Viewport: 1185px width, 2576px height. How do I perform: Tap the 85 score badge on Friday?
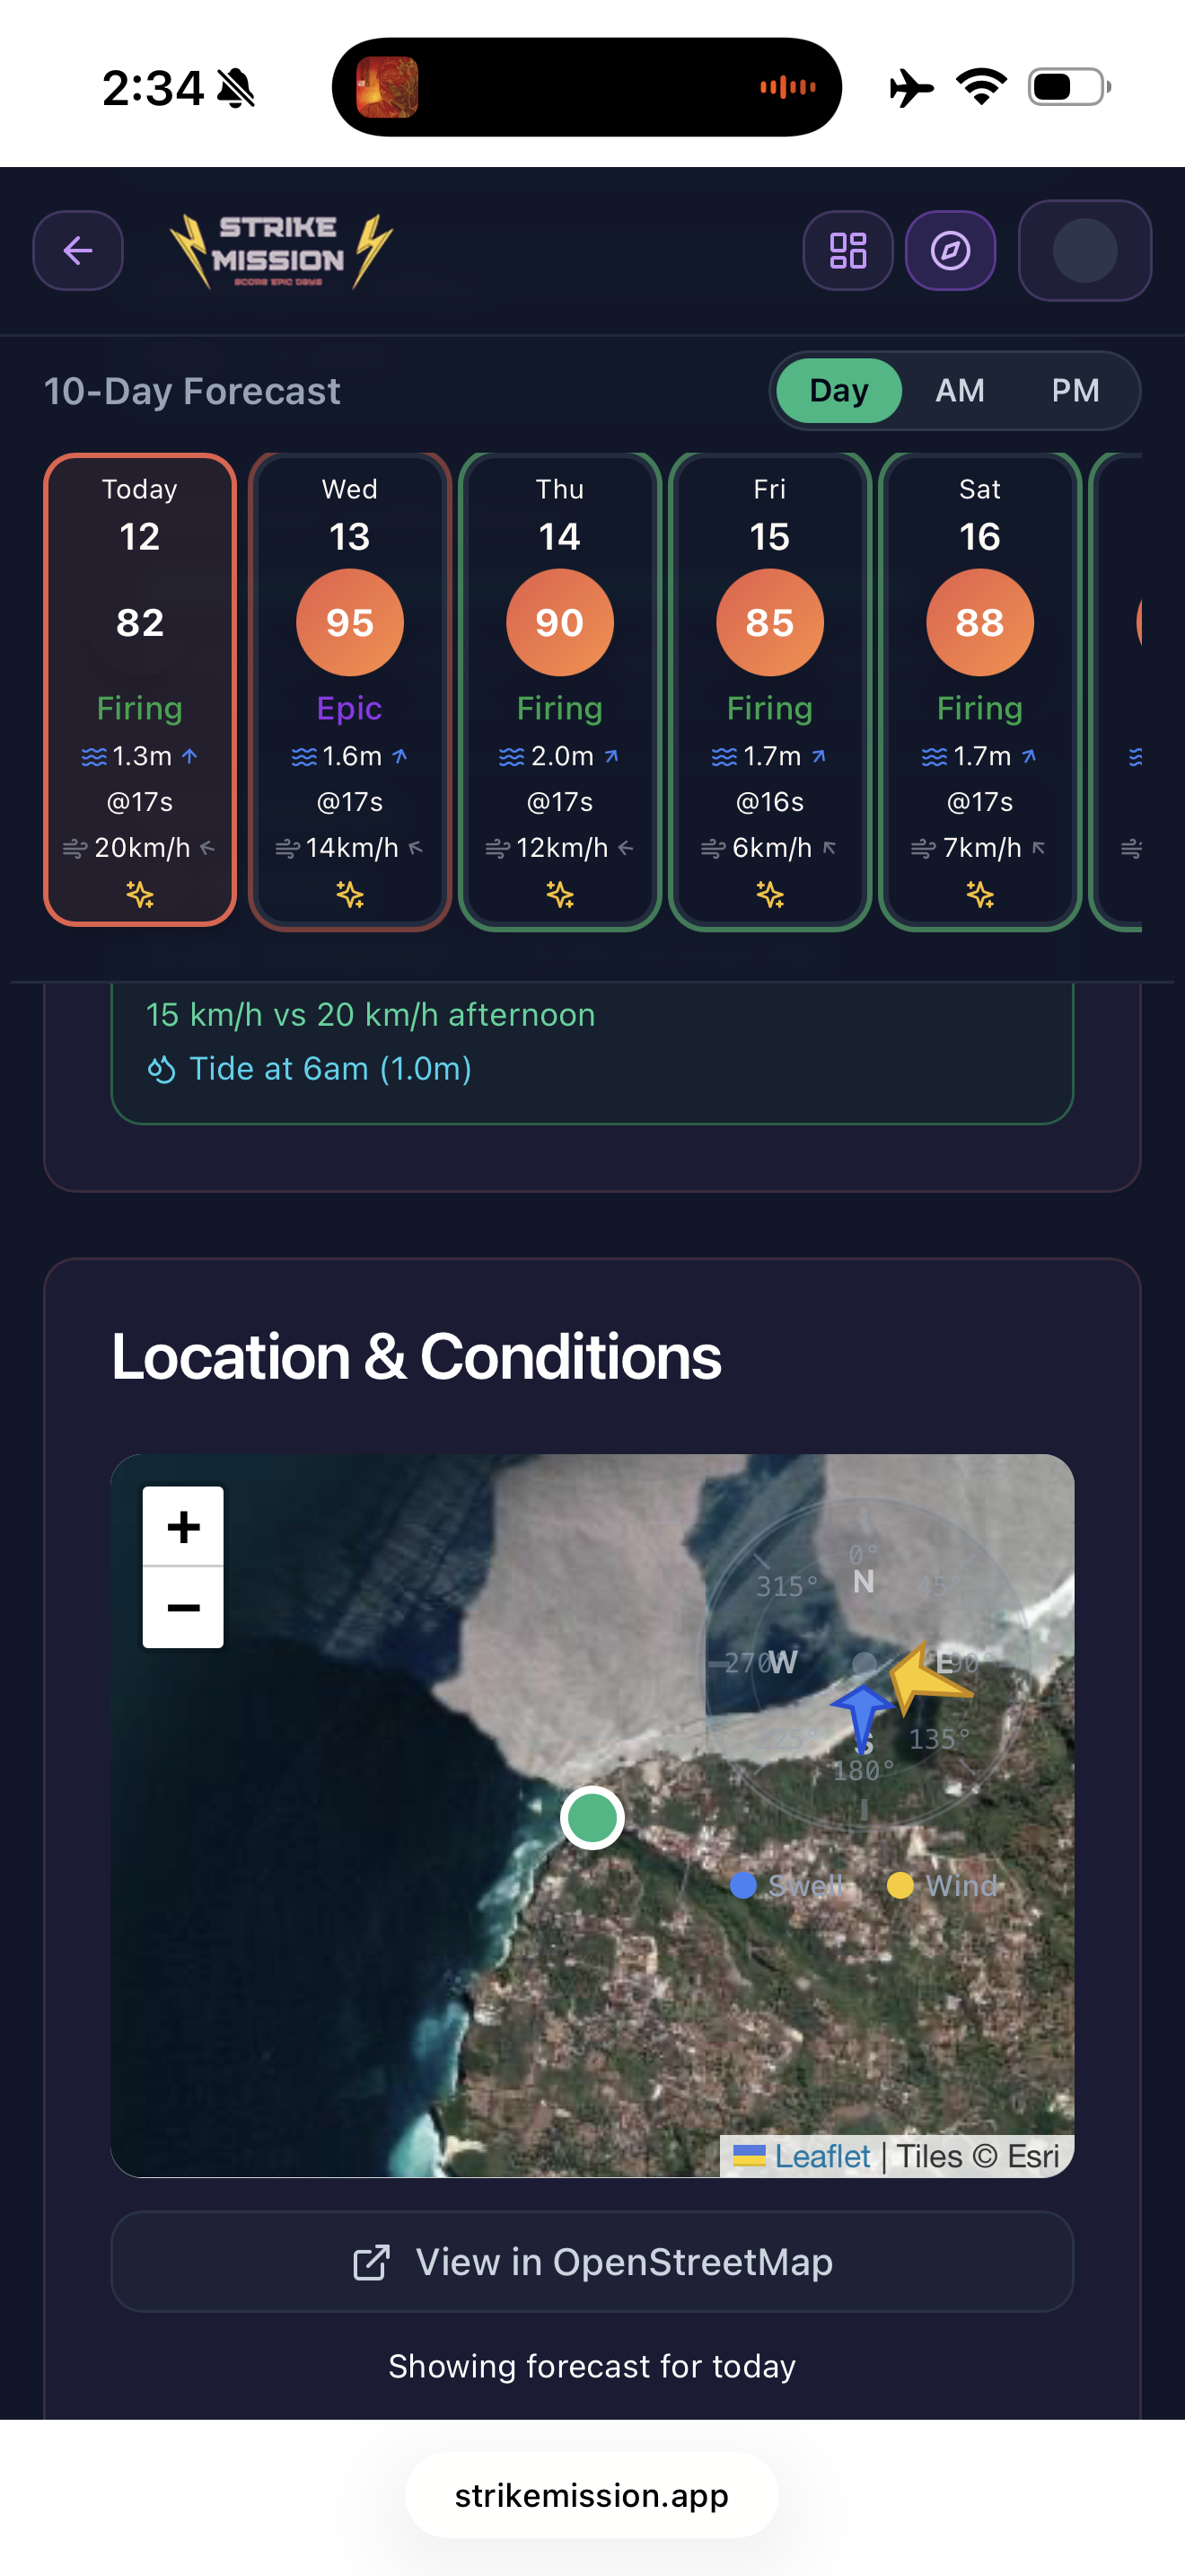tap(769, 622)
